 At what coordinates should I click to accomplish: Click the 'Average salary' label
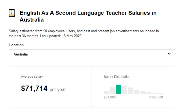[32, 77]
